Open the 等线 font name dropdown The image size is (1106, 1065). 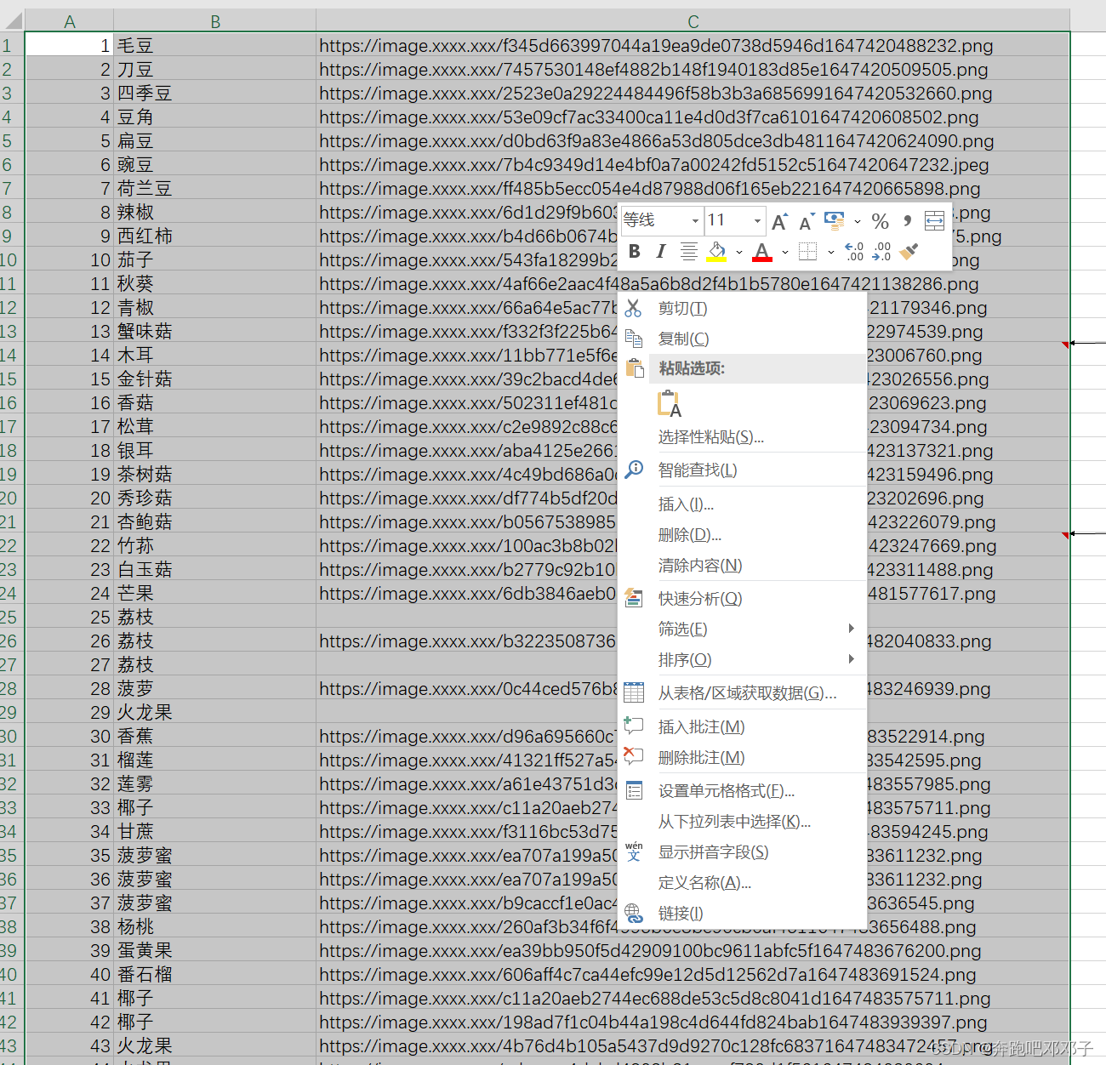[x=695, y=221]
